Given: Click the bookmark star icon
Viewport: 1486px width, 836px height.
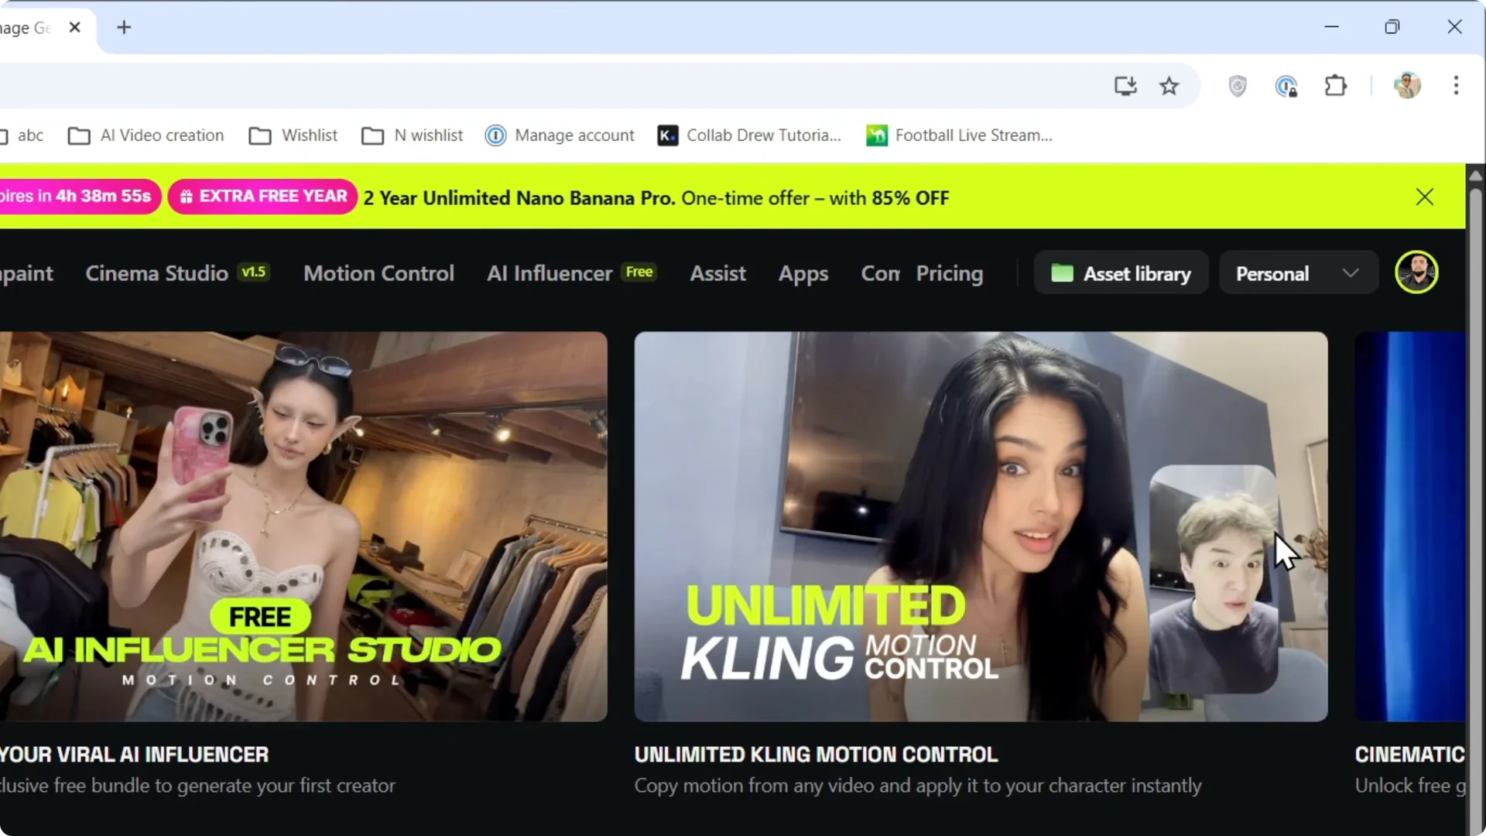Looking at the screenshot, I should (1169, 86).
